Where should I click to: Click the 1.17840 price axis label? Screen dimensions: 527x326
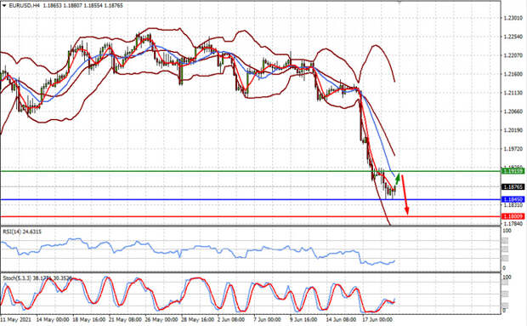tap(513, 223)
